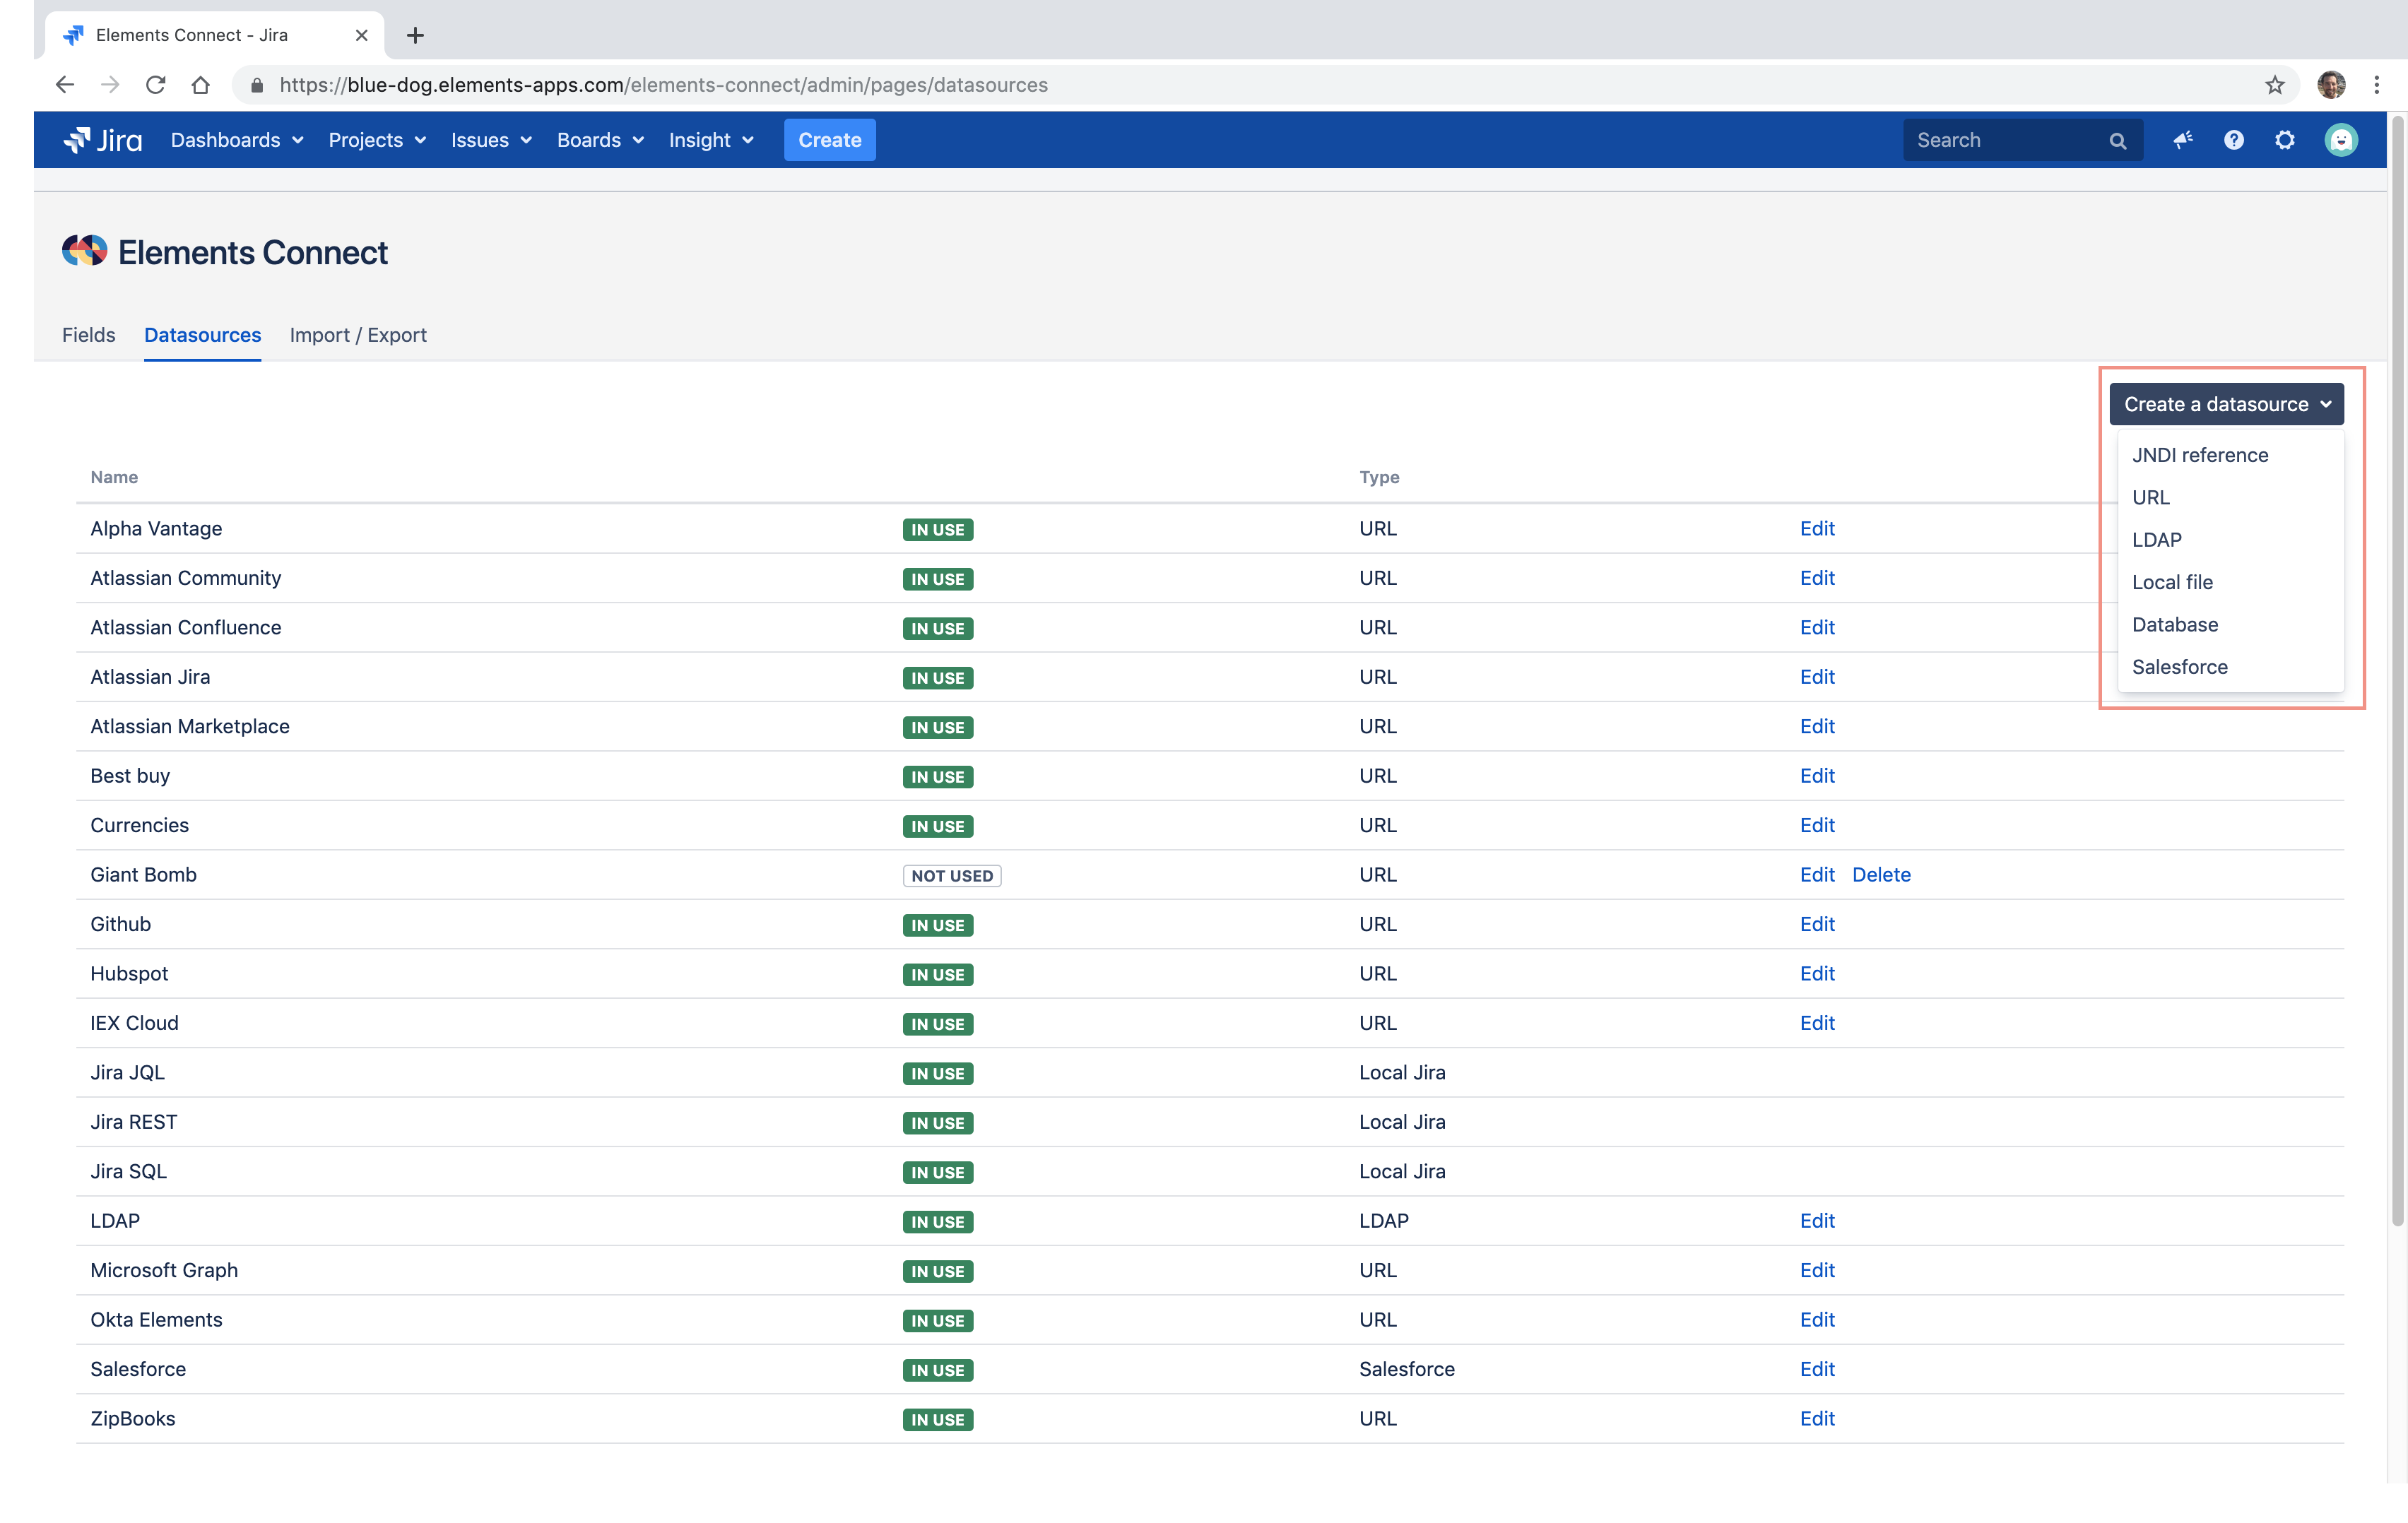Expand the Projects dropdown menu

click(x=377, y=140)
